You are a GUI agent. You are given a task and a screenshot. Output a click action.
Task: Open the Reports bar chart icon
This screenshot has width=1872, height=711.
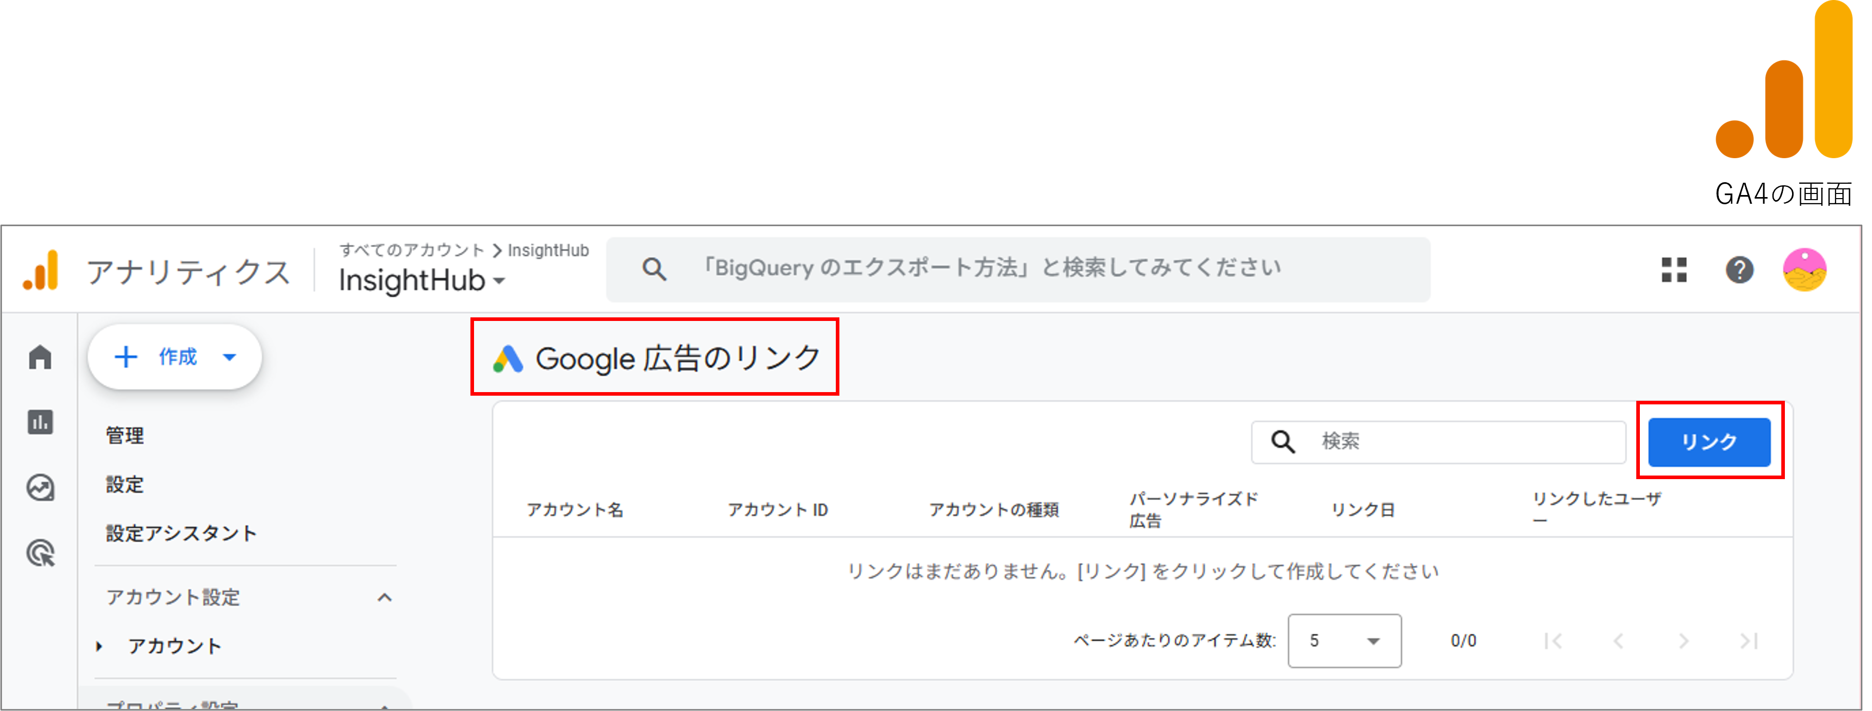[40, 422]
